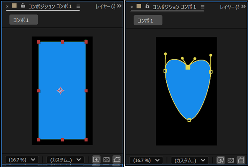Image resolution: width=248 pixels, height=167 pixels.
Task: Click the コンポ 1 breadcrumb button on right
Action: [148, 20]
